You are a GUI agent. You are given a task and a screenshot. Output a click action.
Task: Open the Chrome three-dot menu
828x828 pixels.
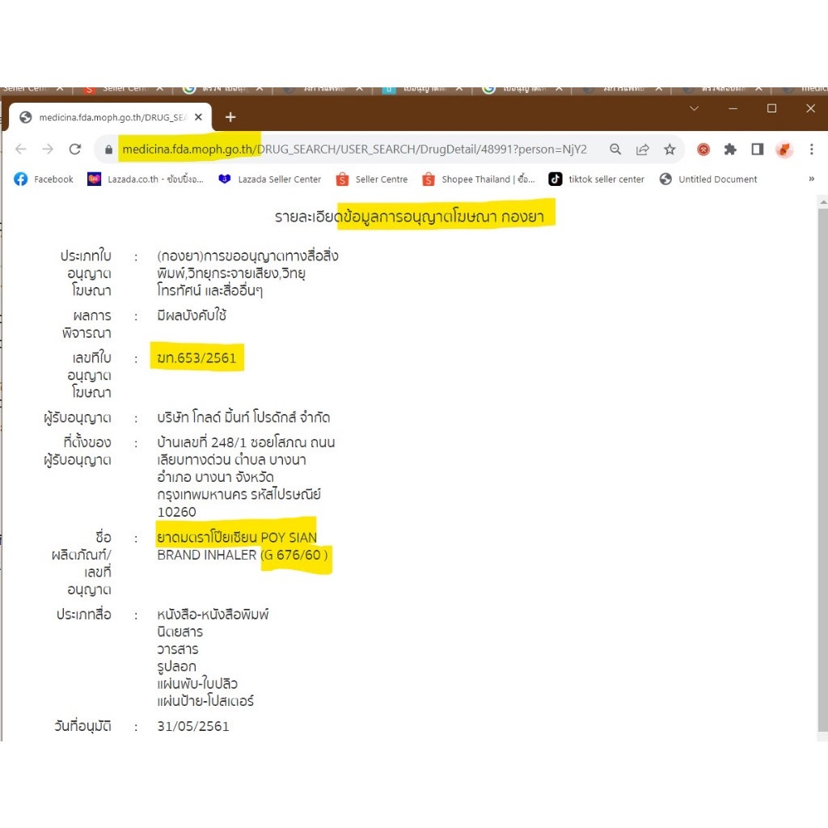click(x=811, y=150)
